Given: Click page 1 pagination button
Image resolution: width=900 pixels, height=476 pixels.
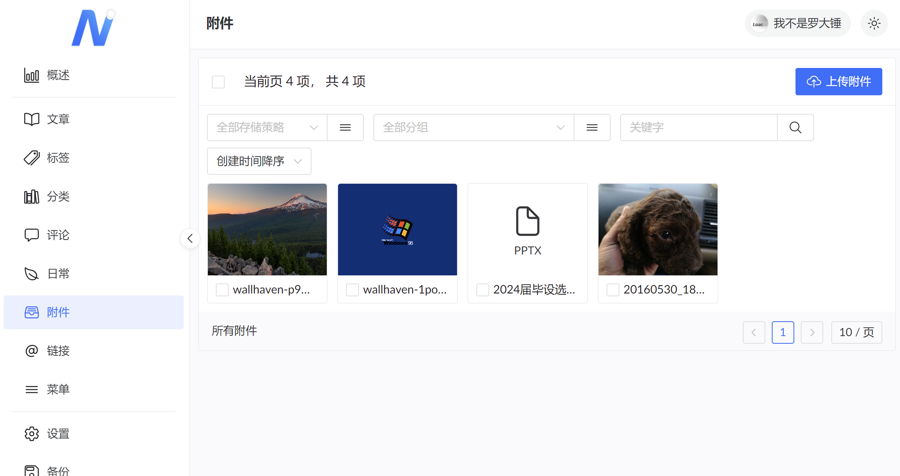Looking at the screenshot, I should click(782, 332).
